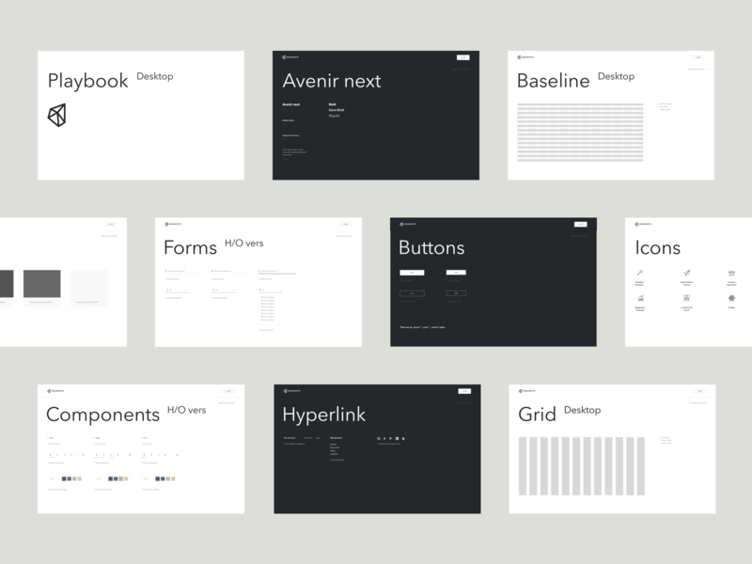Click 'Regular' weight in Avenir next card
Screen dimensions: 752x564
(335, 116)
